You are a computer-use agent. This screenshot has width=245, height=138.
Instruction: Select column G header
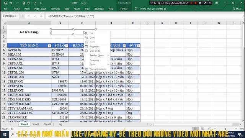(x=162, y=23)
